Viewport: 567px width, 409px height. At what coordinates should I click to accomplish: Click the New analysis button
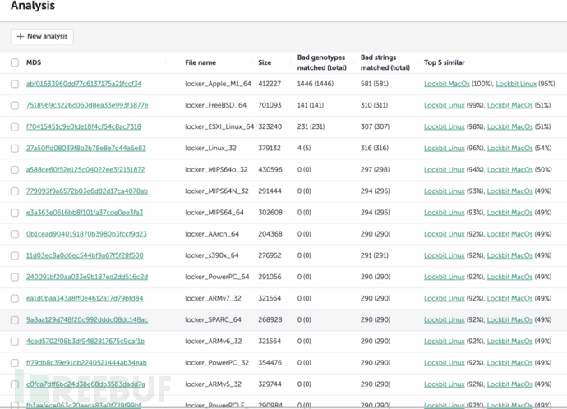click(x=42, y=36)
